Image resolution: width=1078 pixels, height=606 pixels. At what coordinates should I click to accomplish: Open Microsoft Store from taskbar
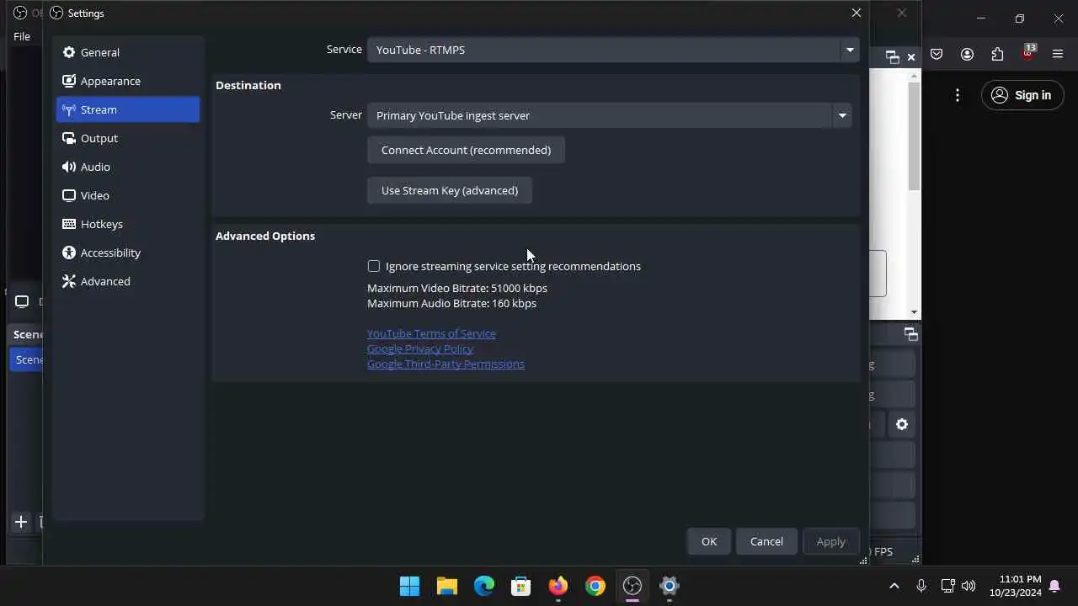pyautogui.click(x=521, y=586)
